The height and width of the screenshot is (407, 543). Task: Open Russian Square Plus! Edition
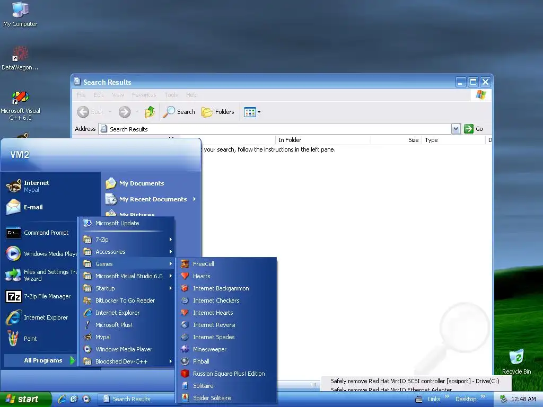coord(226,374)
